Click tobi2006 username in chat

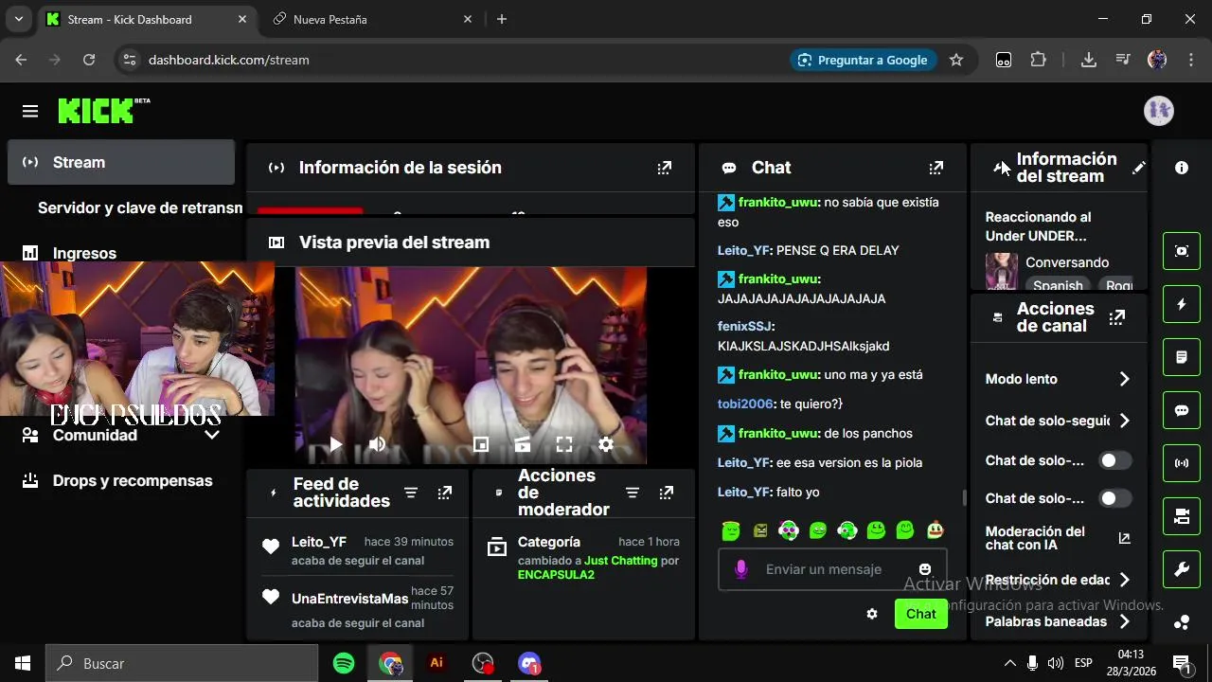tap(745, 404)
